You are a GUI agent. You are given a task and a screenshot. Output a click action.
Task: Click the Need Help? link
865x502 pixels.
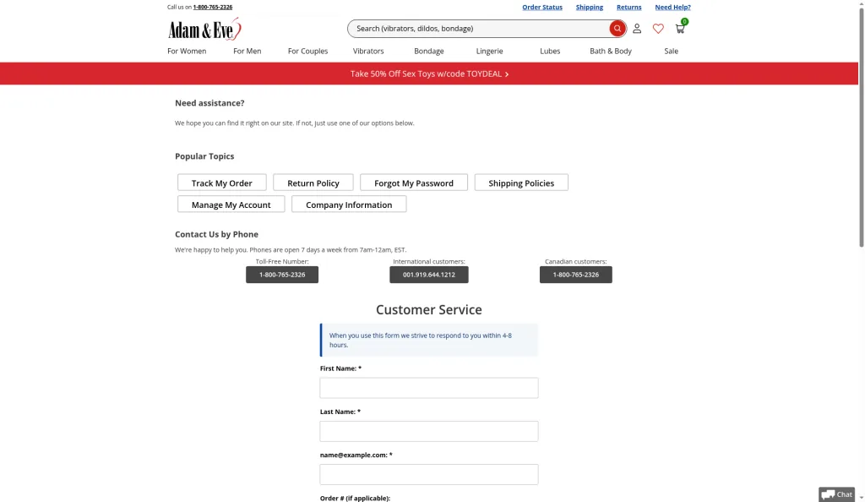[672, 7]
